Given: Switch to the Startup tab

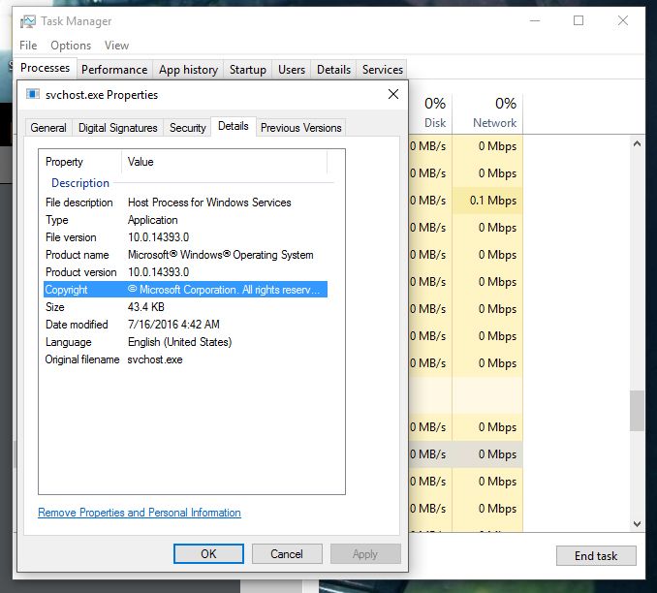Looking at the screenshot, I should pyautogui.click(x=248, y=70).
